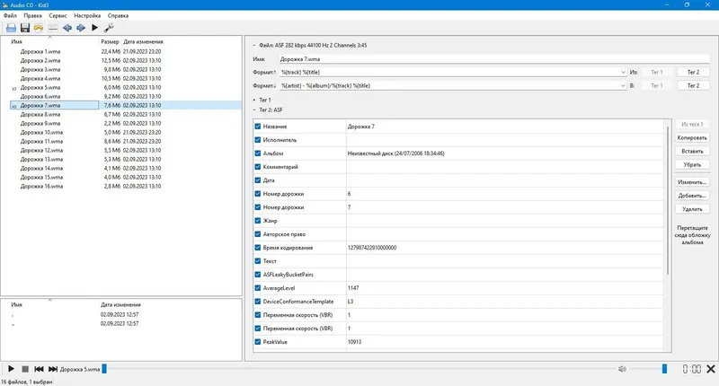Select file Дорожка 5.wma in list
Screen dimensions: 719x386
coord(40,87)
